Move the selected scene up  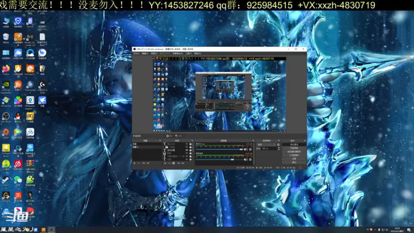click(x=144, y=163)
